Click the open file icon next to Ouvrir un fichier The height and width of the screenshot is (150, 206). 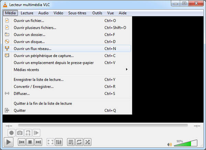(7, 21)
